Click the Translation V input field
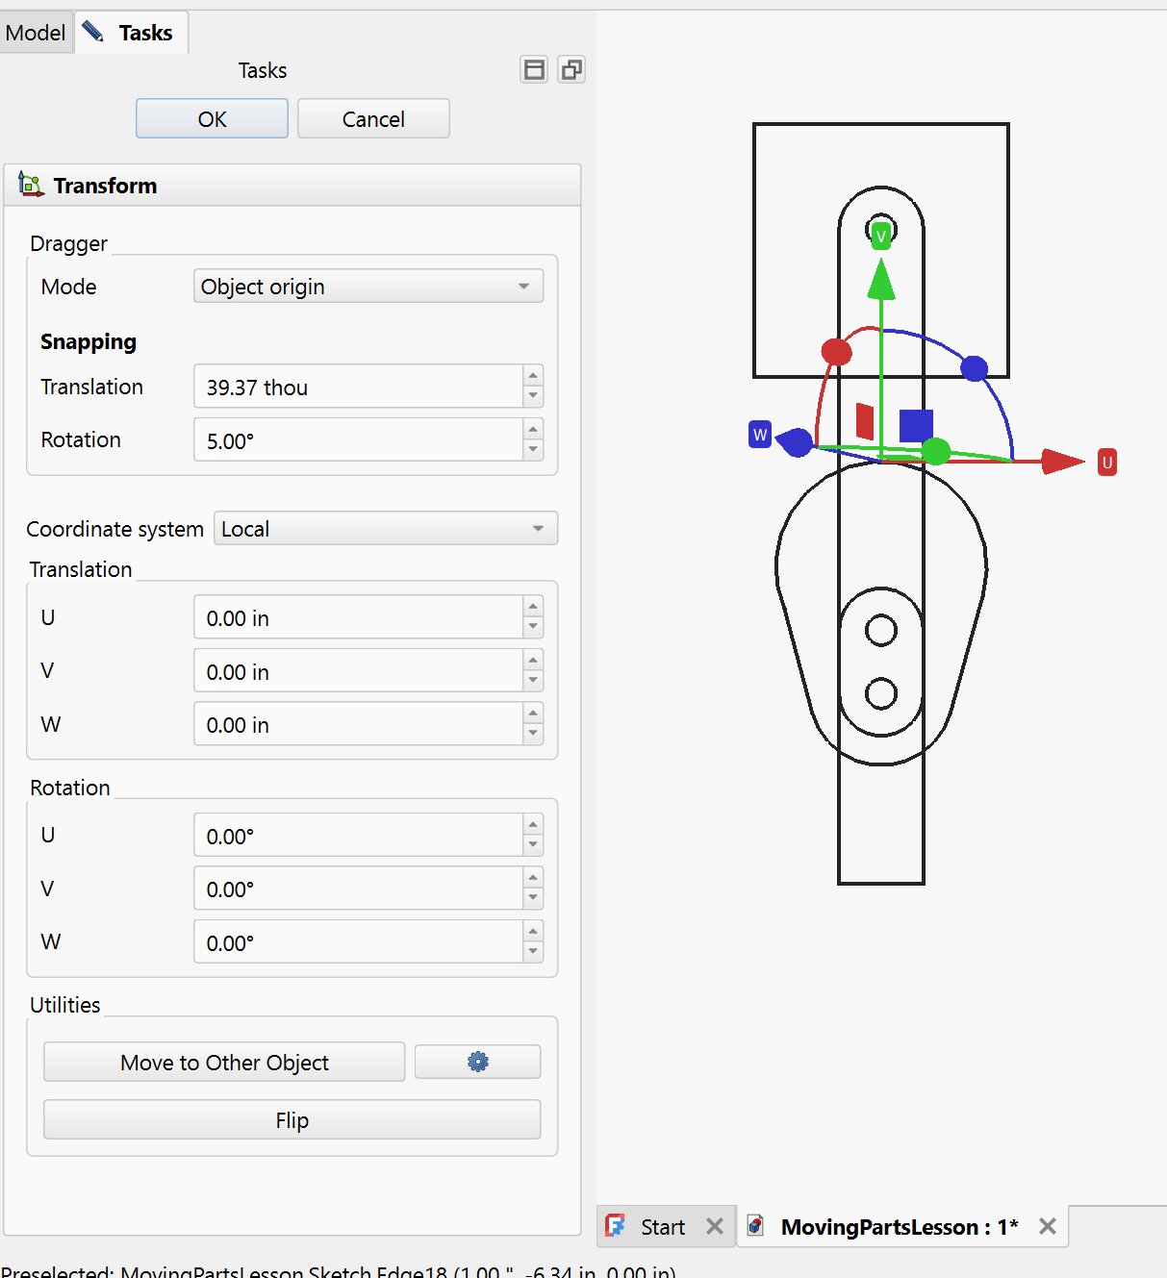The image size is (1167, 1278). pyautogui.click(x=358, y=671)
